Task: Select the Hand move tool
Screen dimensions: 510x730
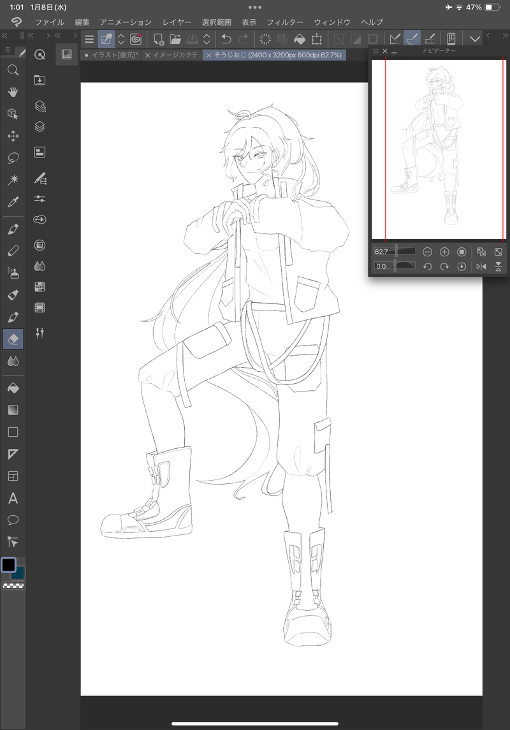Action: click(13, 92)
